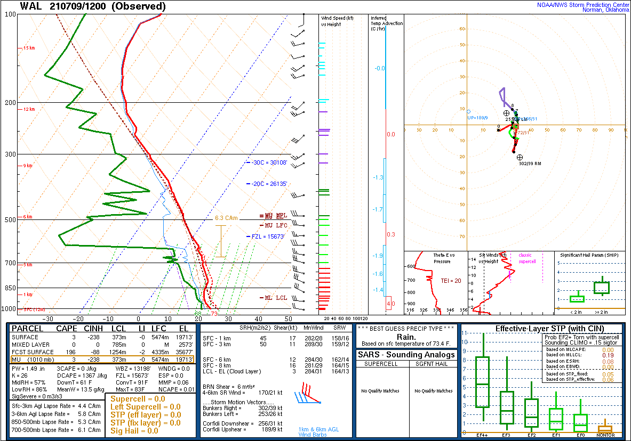
Task: Click the "ConvT = 91F" value
Action: coord(132,382)
